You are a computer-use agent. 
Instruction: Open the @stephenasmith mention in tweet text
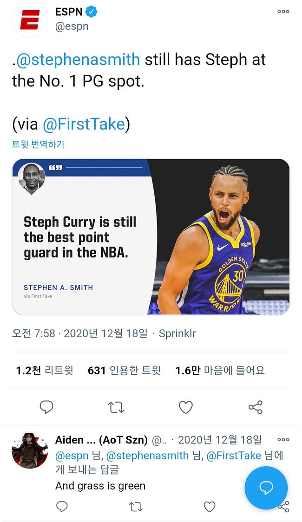[78, 59]
